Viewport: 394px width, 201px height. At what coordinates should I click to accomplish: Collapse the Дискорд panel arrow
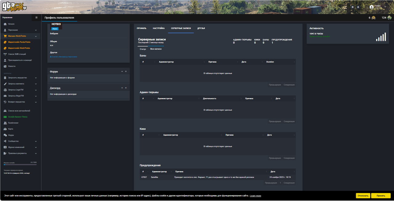pyautogui.click(x=122, y=88)
